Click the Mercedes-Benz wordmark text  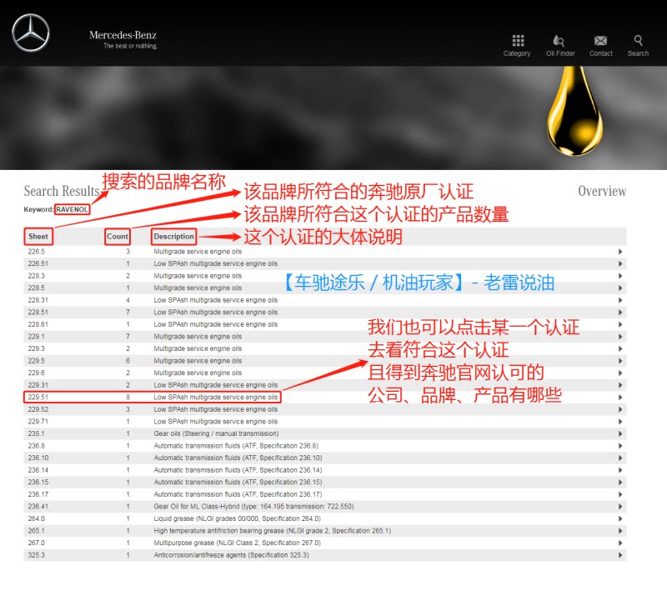tap(123, 35)
